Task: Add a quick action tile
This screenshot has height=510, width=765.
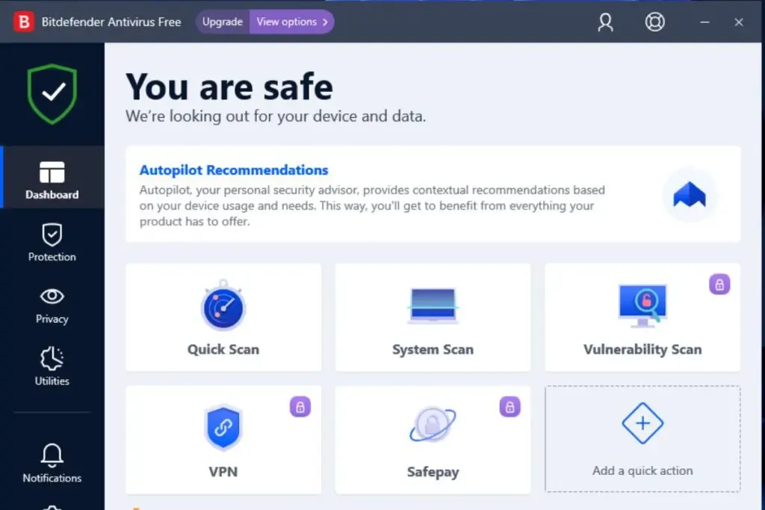Action: pos(642,439)
